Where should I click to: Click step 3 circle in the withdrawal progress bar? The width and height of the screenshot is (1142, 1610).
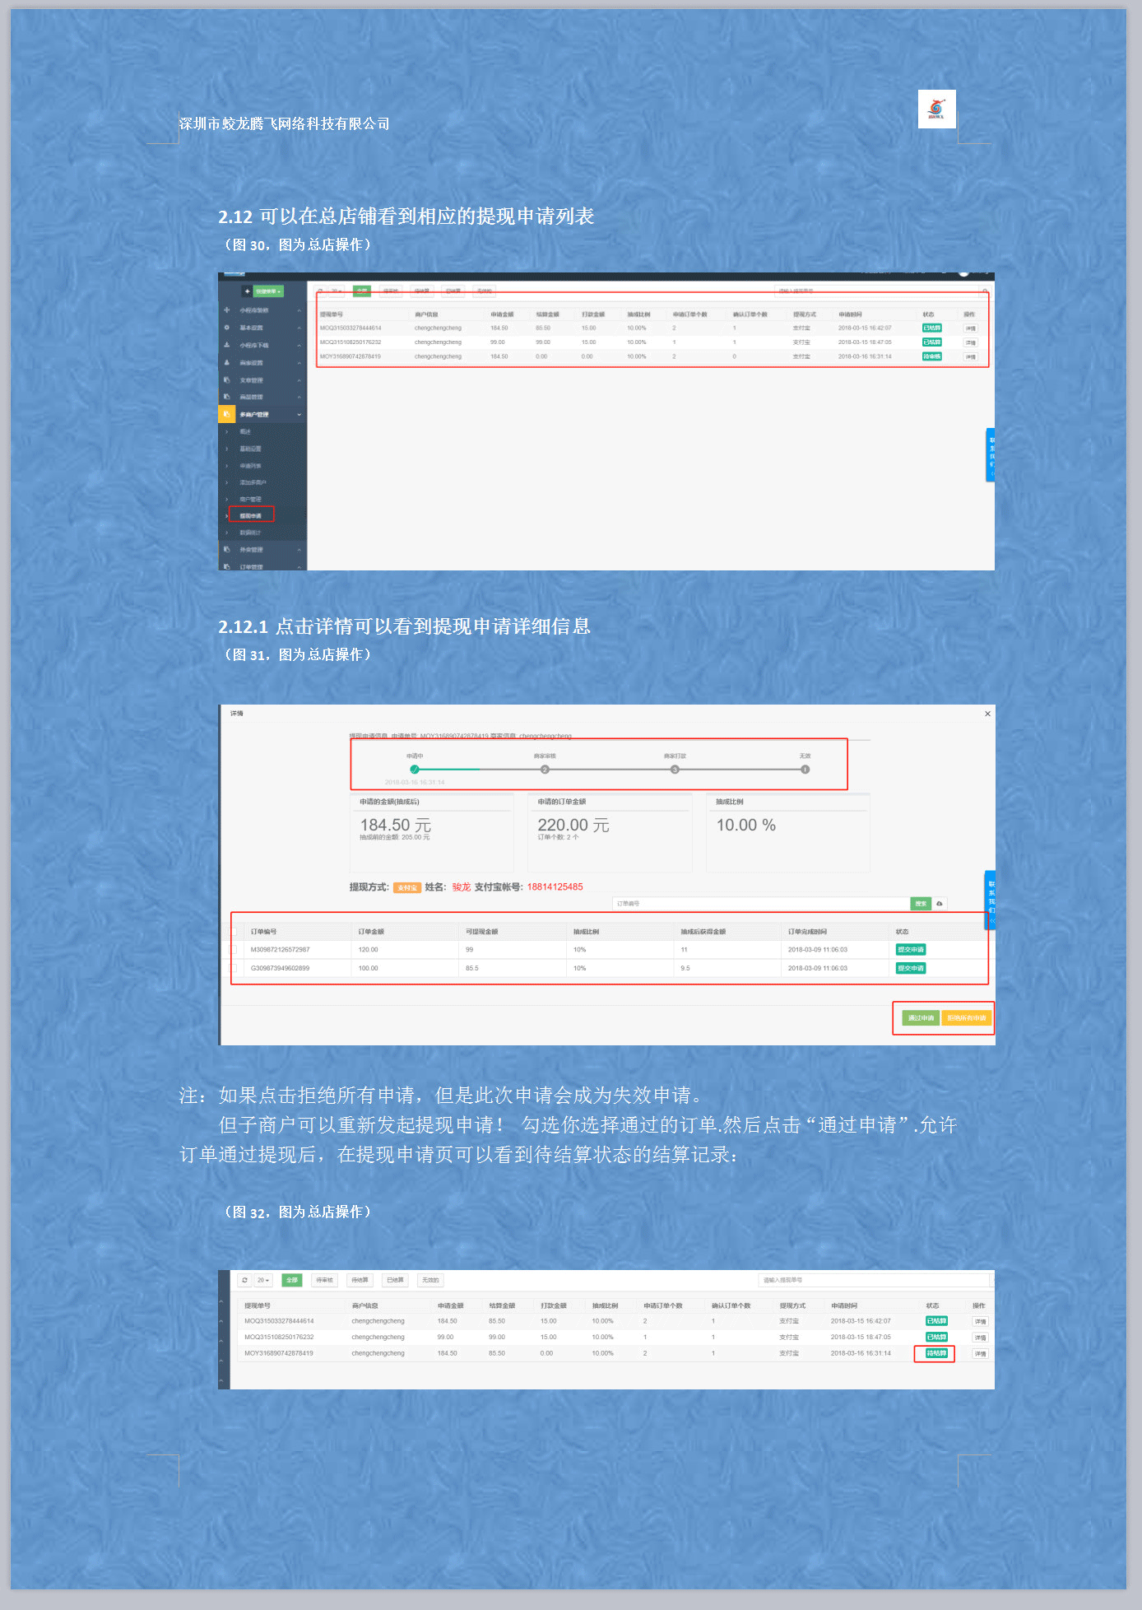675,770
